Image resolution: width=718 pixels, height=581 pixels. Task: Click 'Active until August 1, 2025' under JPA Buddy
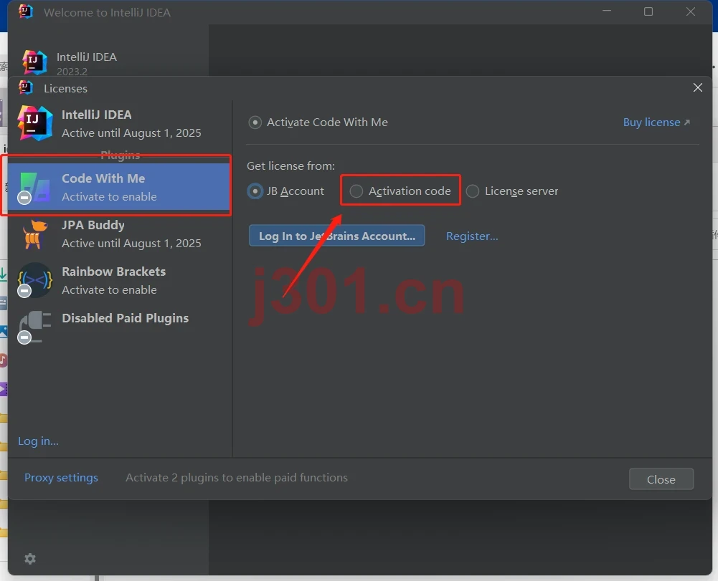click(x=131, y=244)
